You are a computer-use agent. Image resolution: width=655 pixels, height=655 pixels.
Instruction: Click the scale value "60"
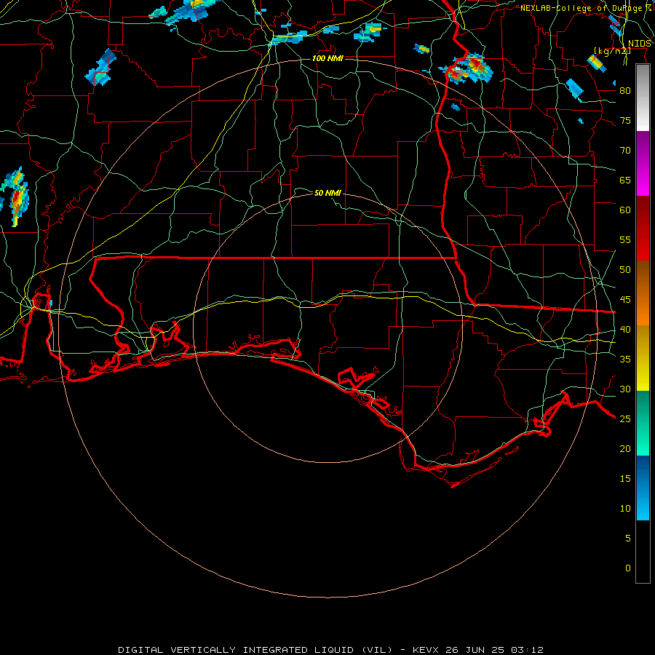pyautogui.click(x=625, y=210)
